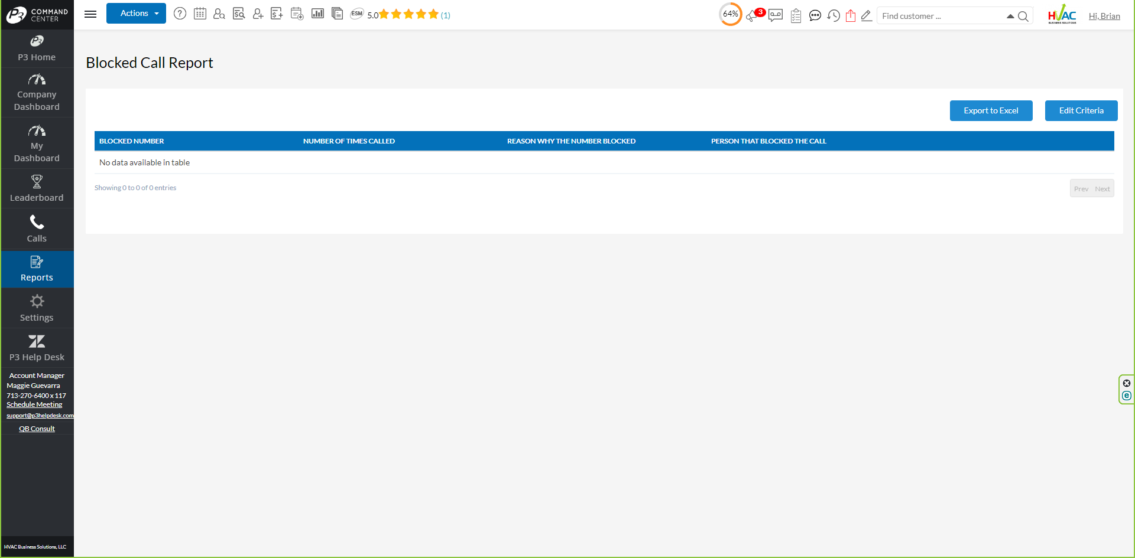Viewport: 1135px width, 558px height.
Task: Click the Edit Criteria button
Action: pos(1081,110)
